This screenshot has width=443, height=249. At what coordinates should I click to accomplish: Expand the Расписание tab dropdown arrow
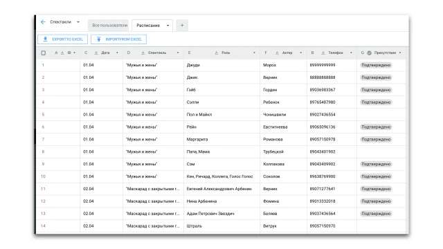pyautogui.click(x=168, y=26)
